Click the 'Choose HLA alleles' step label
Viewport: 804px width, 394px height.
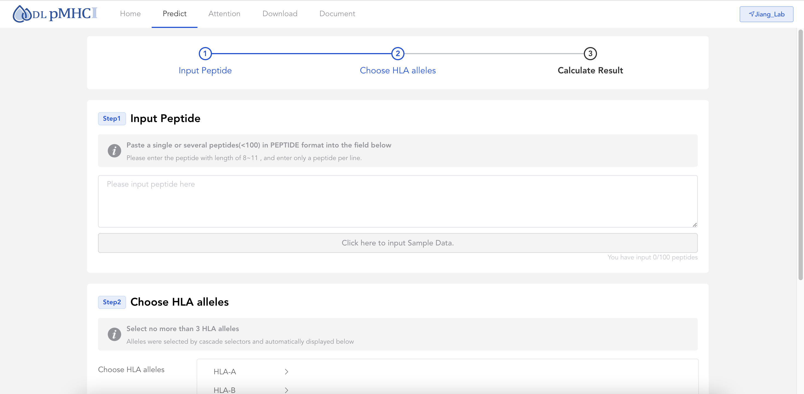click(x=398, y=71)
